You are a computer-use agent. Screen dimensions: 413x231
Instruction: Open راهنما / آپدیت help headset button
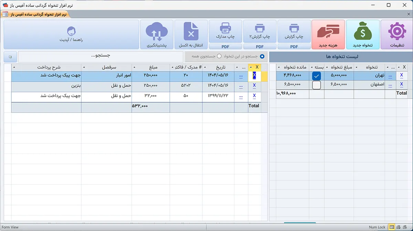[x=71, y=34]
